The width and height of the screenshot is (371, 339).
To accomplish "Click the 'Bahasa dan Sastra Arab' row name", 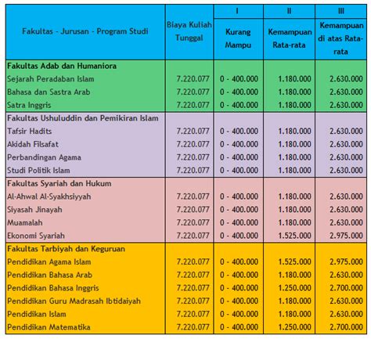I will coord(49,92).
